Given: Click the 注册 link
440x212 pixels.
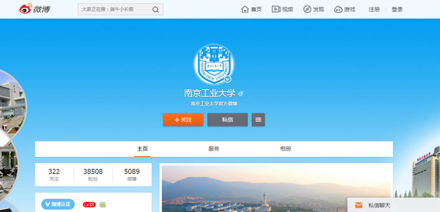Looking at the screenshot, I should pos(374,9).
